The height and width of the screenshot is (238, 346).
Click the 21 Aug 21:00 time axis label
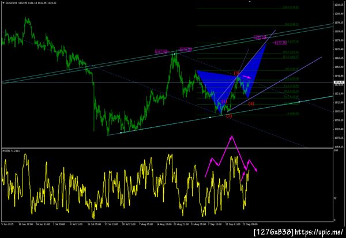[x=181, y=224]
